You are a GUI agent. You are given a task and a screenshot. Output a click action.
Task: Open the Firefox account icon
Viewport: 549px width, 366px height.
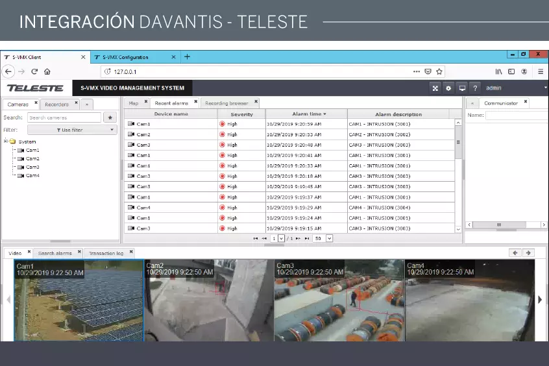[524, 71]
